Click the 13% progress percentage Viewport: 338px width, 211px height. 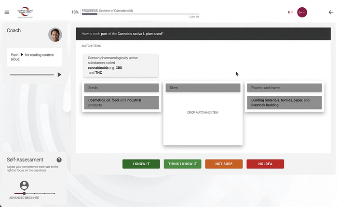pyautogui.click(x=75, y=12)
